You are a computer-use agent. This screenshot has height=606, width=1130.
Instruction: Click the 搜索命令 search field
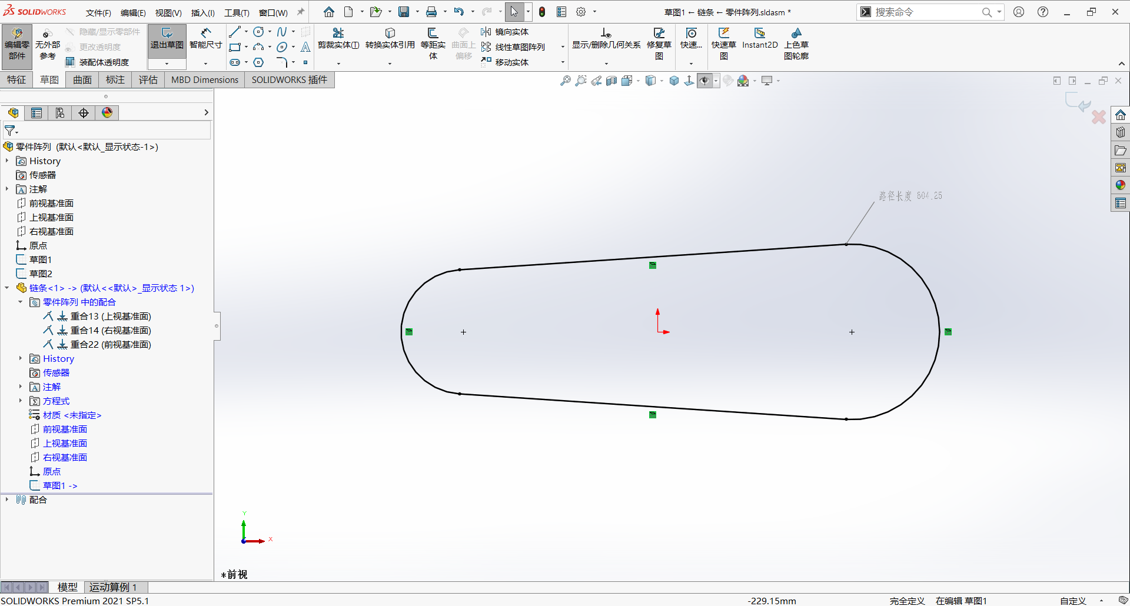click(924, 12)
